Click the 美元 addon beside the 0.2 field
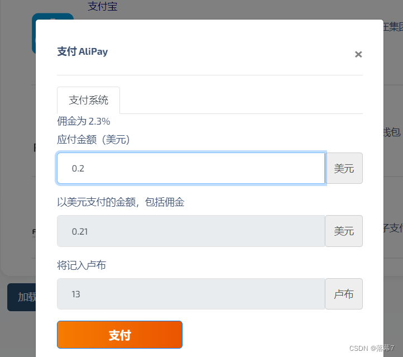 tap(344, 168)
